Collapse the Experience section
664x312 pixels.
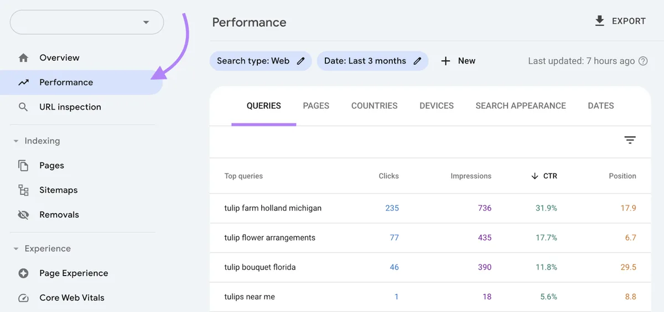[16, 249]
